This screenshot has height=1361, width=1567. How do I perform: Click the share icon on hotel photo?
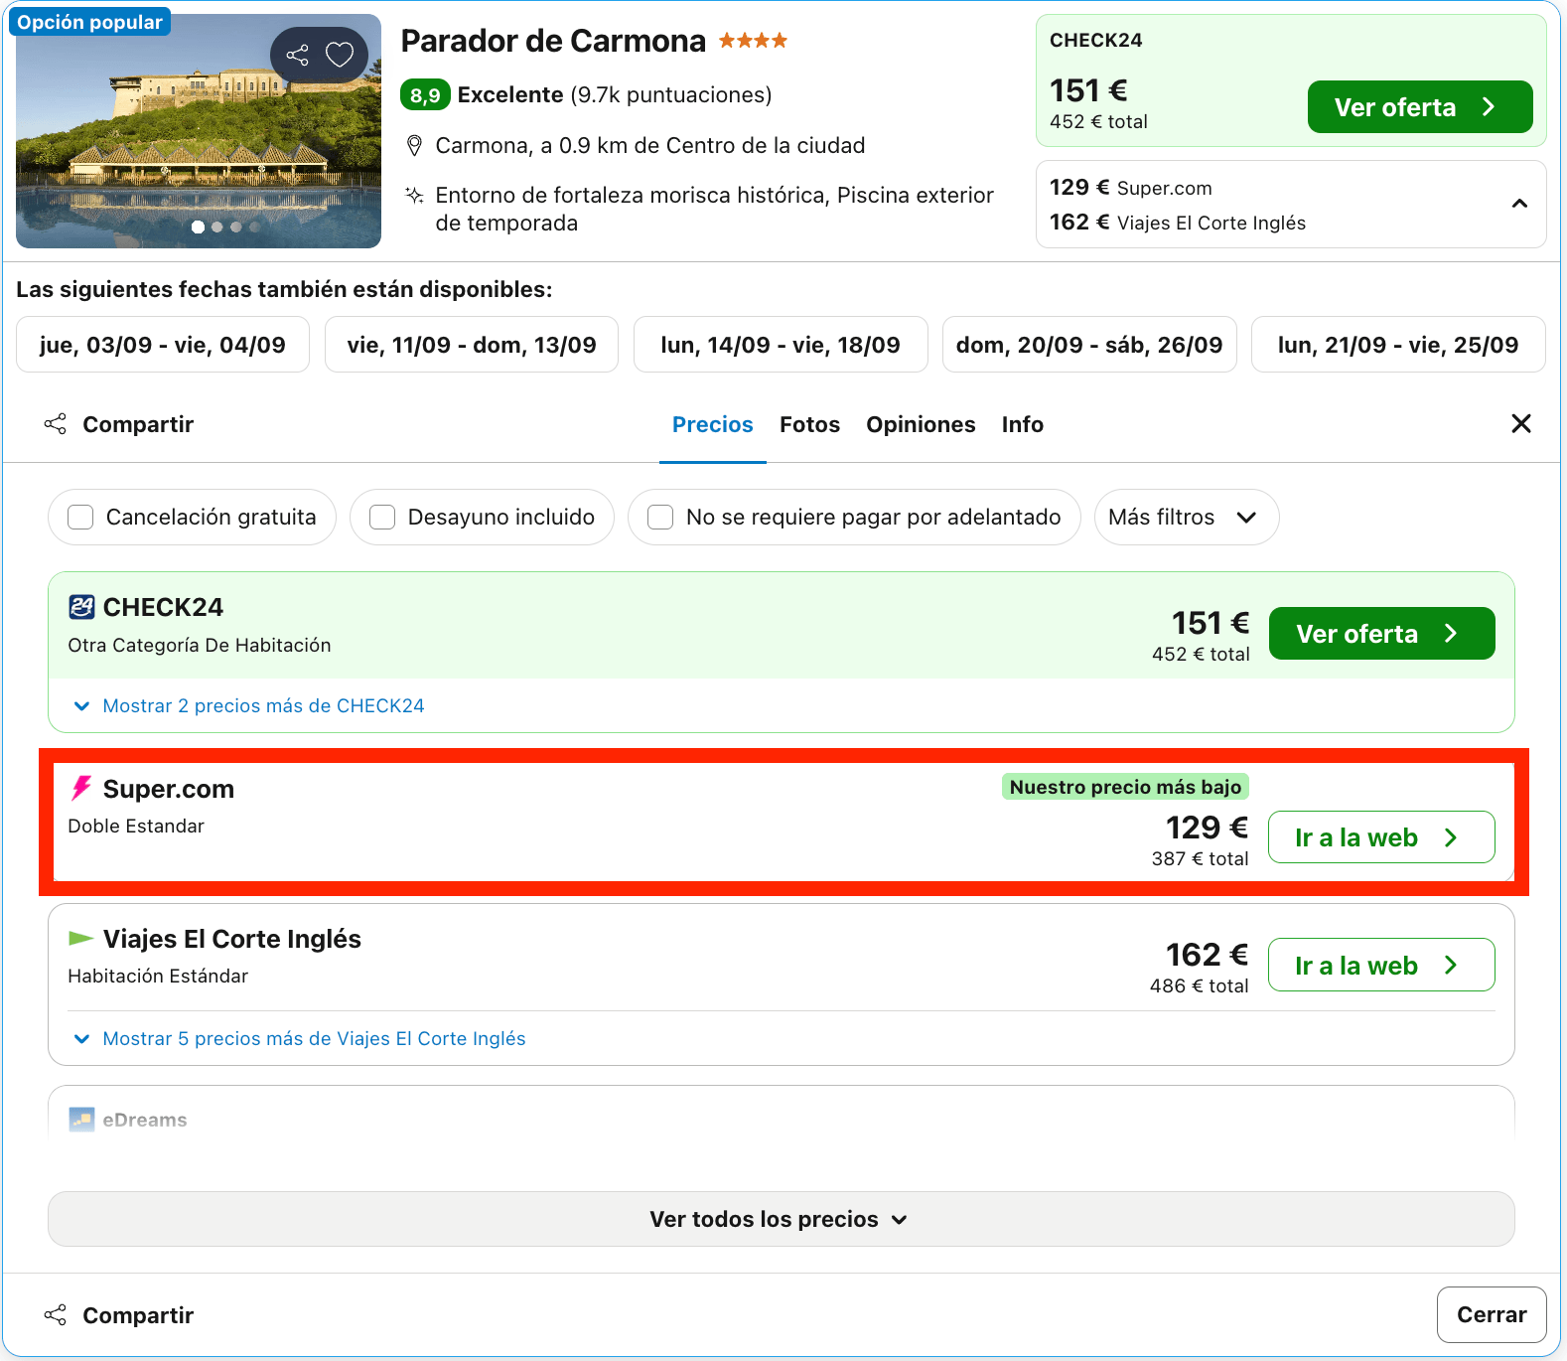pyautogui.click(x=297, y=55)
